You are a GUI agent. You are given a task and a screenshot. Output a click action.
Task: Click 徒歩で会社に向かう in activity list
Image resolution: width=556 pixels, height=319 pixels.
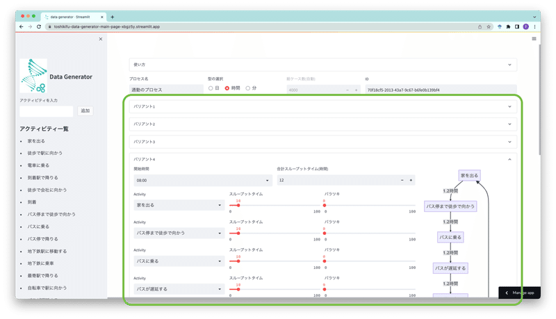click(47, 190)
